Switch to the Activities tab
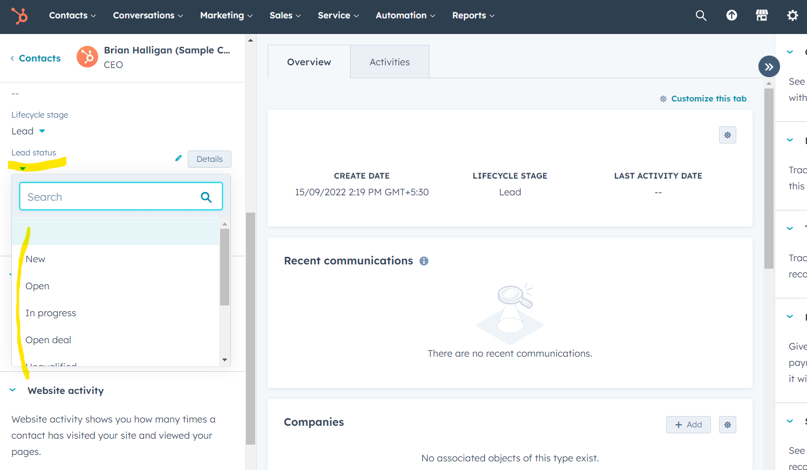807x470 pixels. 389,62
